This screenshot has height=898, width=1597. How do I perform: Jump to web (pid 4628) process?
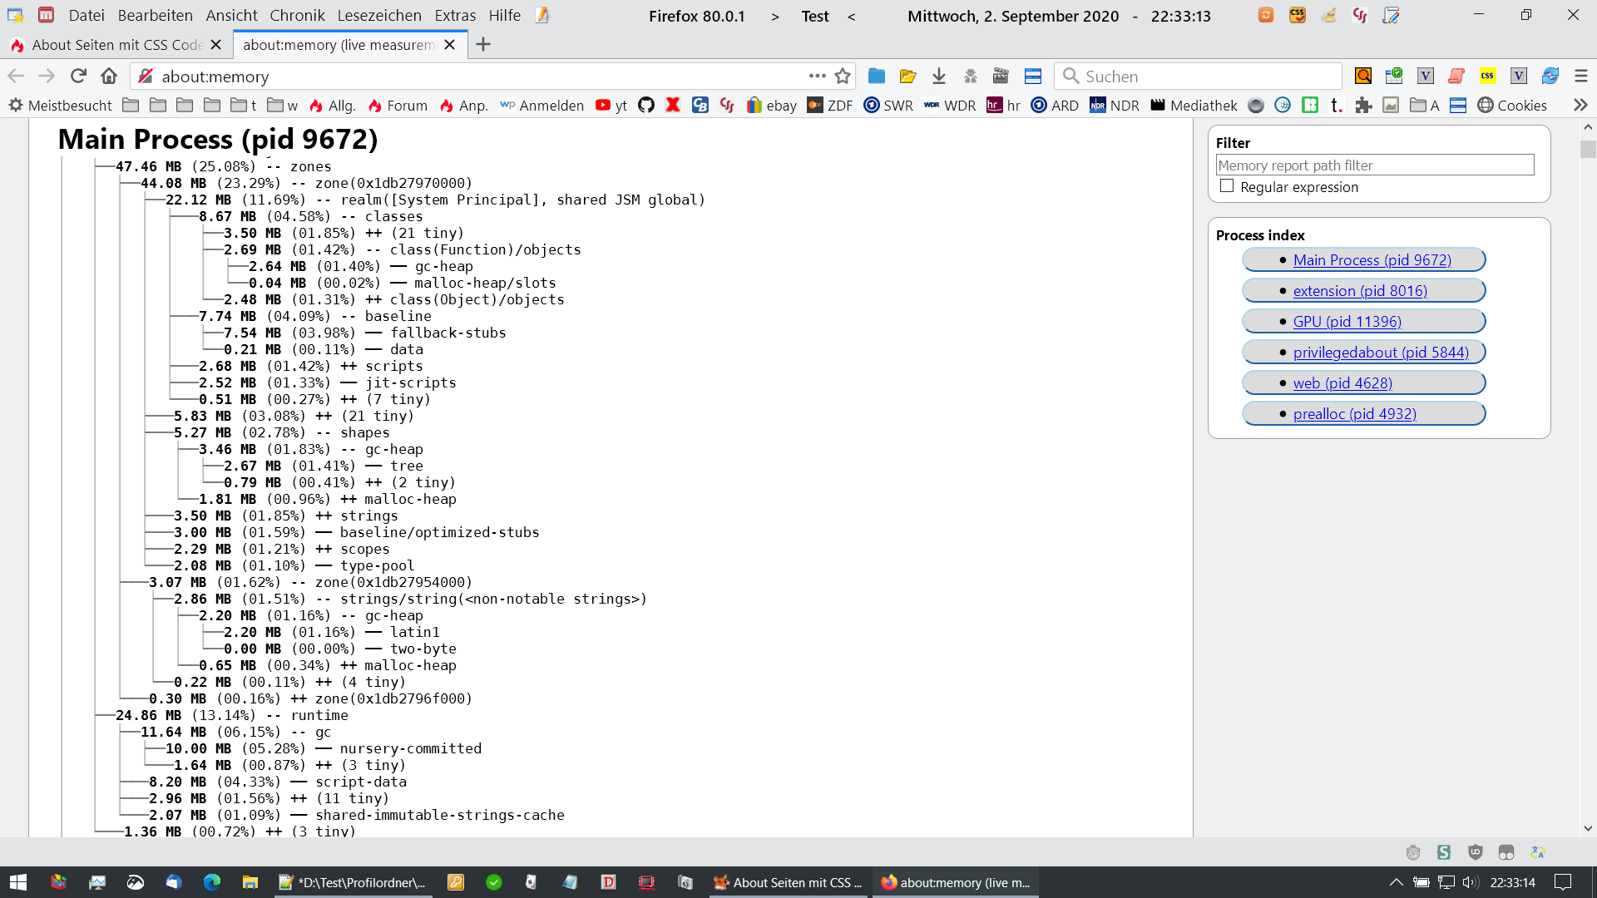[1342, 383]
